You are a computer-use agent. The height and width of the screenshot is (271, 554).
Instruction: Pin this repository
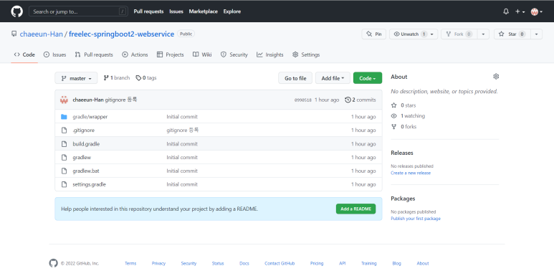(x=374, y=34)
